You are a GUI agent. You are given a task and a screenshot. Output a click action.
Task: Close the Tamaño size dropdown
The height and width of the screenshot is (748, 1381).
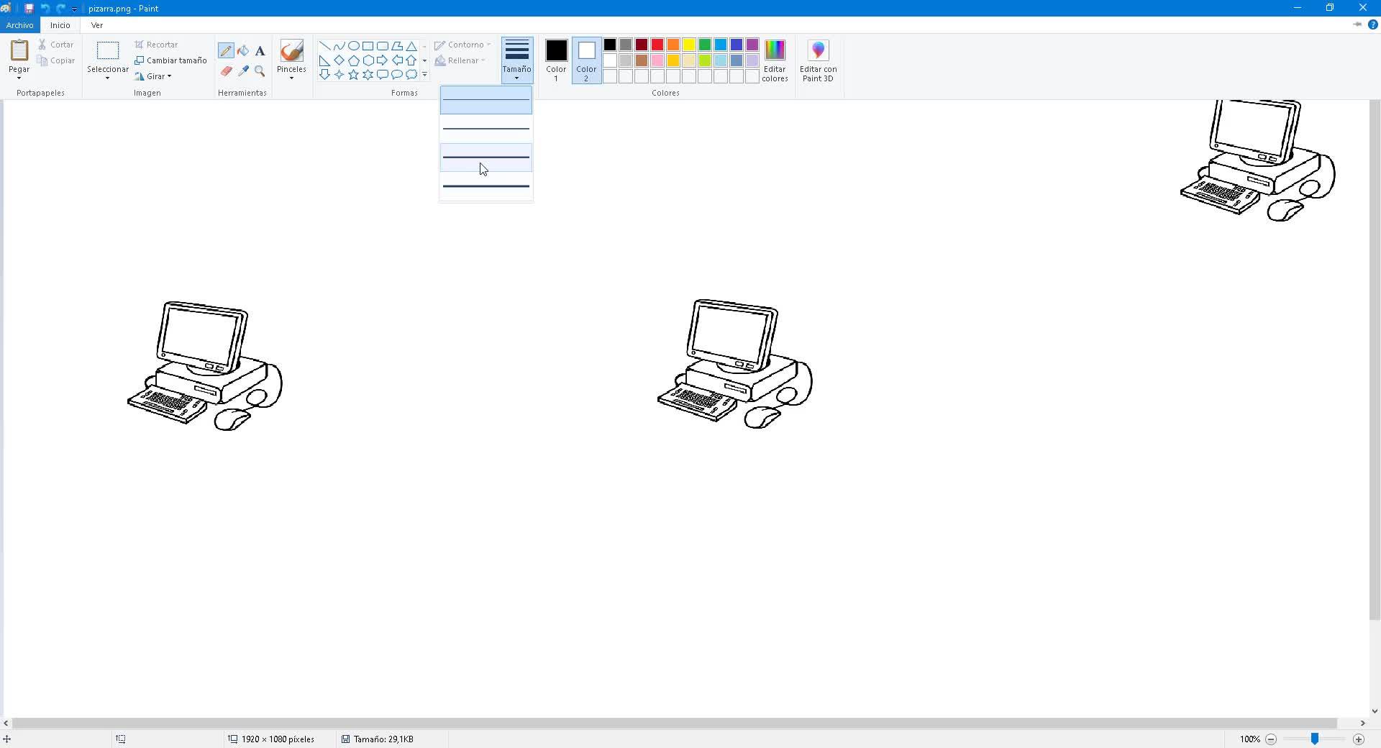[516, 60]
